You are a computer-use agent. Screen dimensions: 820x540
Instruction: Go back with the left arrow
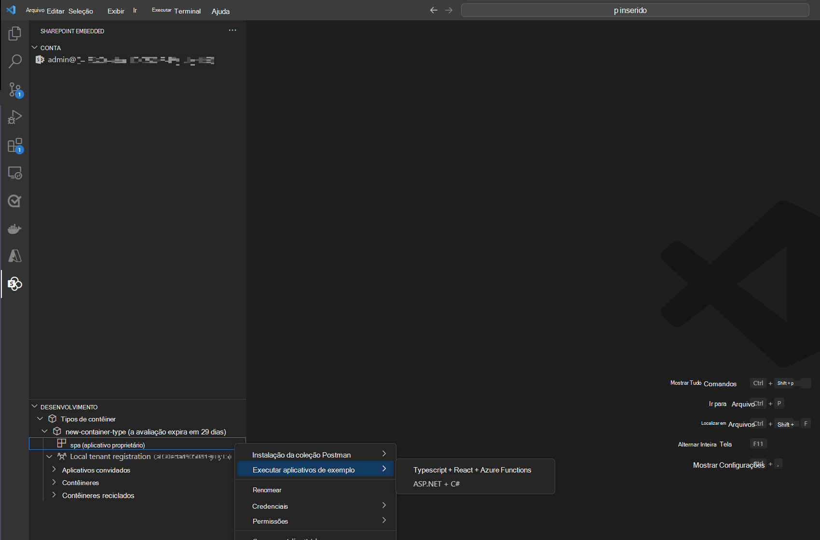[x=434, y=10]
